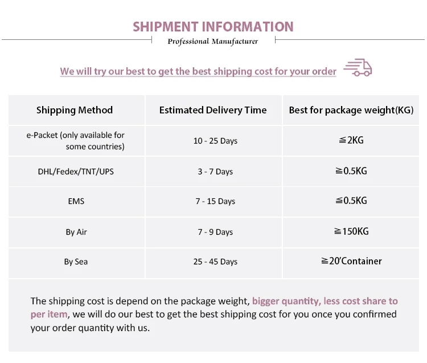427x363 pixels.
Task: Select the Estimated Delivery Time column header
Action: [213, 110]
